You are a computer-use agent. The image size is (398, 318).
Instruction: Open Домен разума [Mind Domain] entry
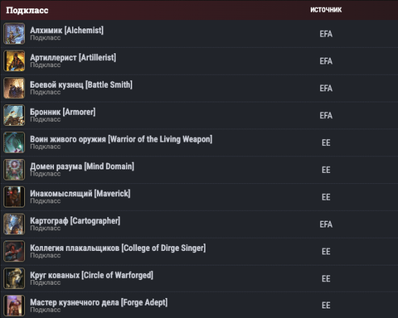82,167
